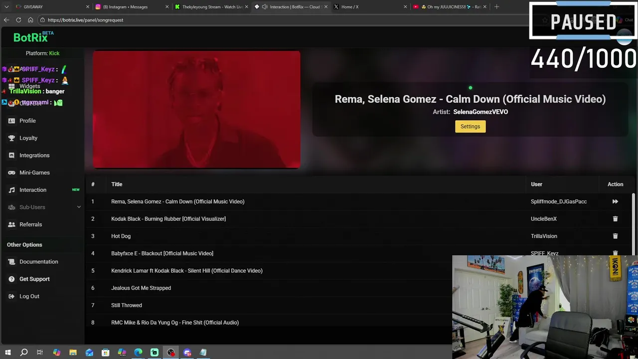The image size is (638, 359).
Task: Open Microsoft 365 from the taskbar
Action: tap(122, 353)
